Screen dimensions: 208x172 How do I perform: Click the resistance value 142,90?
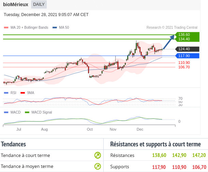[x=179, y=155]
